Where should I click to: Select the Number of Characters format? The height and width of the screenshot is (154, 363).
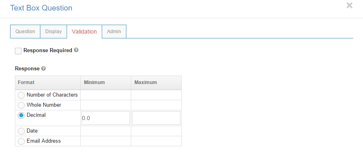tap(21, 95)
